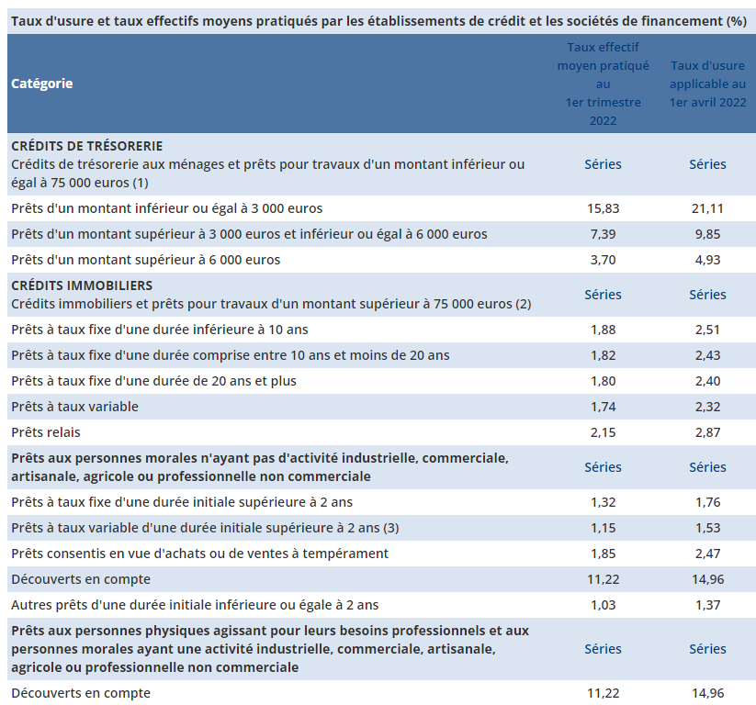Click the value 2,15
The width and height of the screenshot is (756, 705).
pyautogui.click(x=603, y=432)
